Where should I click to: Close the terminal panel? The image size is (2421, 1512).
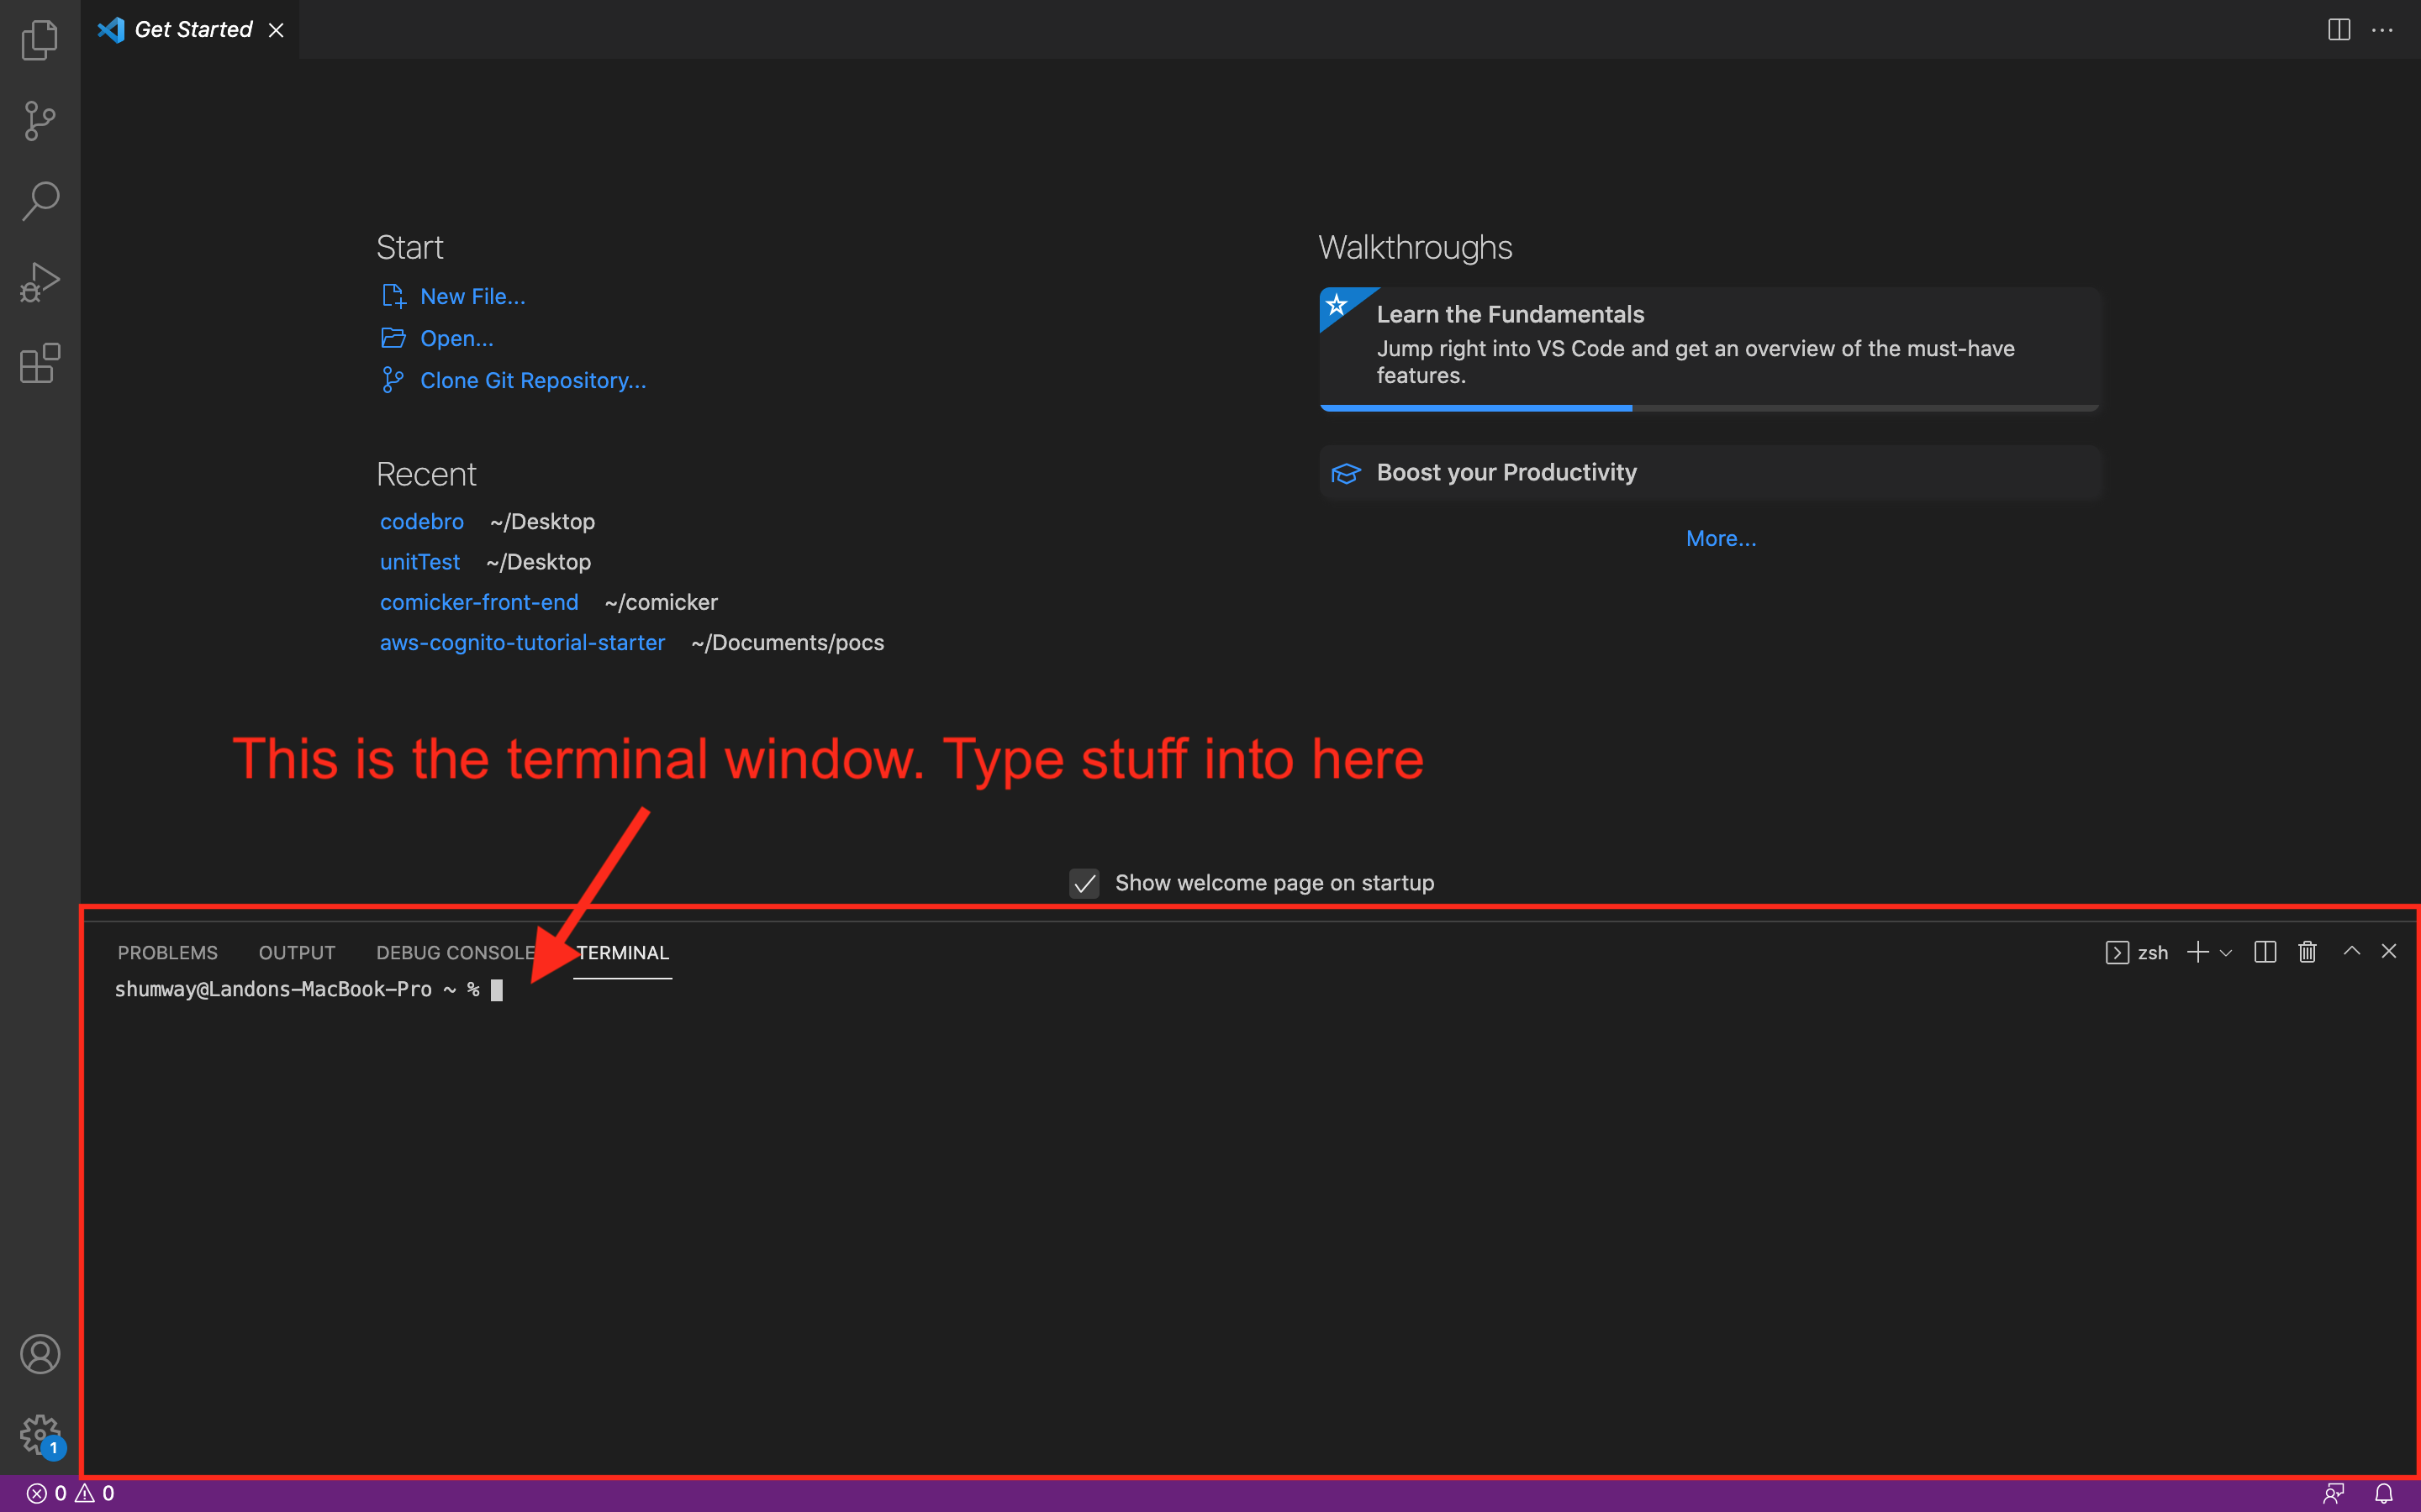point(2389,951)
